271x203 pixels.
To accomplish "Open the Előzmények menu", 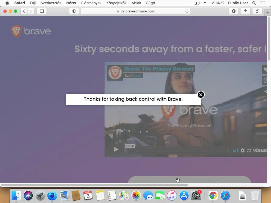I will coord(91,3).
